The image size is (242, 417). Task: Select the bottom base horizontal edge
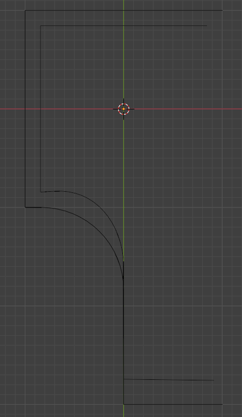173,404
